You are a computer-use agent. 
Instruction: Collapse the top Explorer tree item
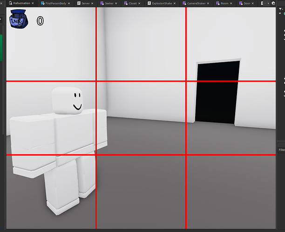pyautogui.click(x=280, y=13)
